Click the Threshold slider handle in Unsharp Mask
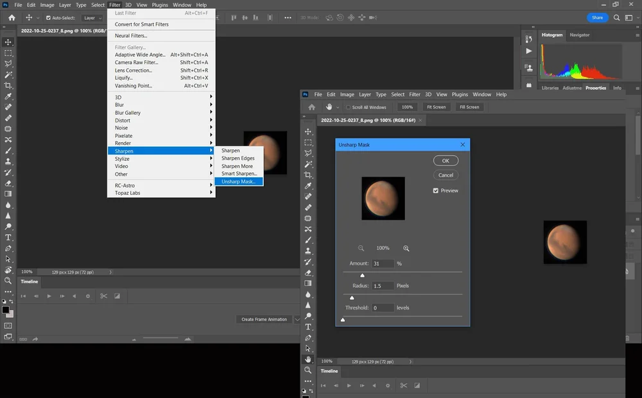 point(343,320)
